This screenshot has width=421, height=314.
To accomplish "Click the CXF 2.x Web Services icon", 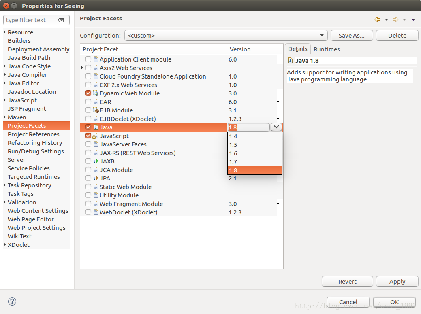I will point(96,85).
